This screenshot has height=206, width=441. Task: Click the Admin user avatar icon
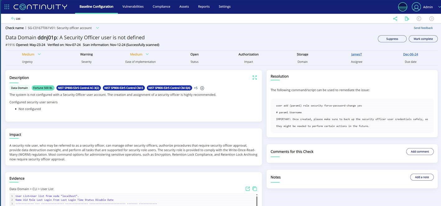pyautogui.click(x=416, y=7)
